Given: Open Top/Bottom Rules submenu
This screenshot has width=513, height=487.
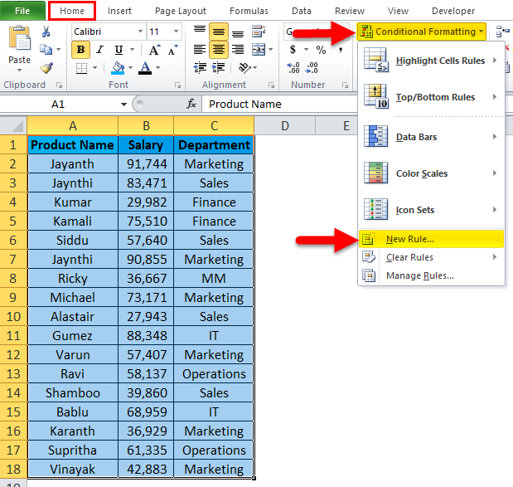Looking at the screenshot, I should click(431, 97).
